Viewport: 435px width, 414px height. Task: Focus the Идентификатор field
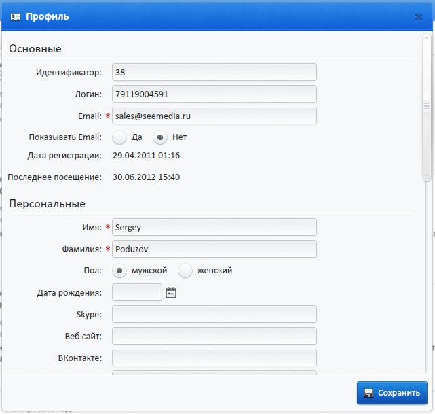(x=214, y=72)
